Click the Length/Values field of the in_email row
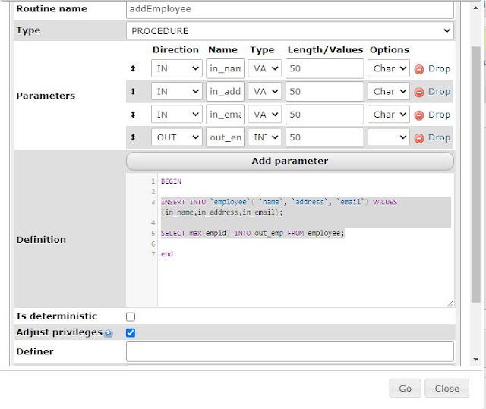This screenshot has height=409, width=486. pos(324,115)
